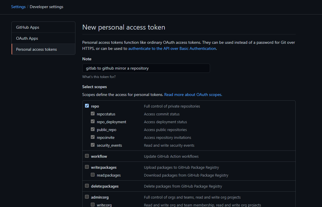The width and height of the screenshot is (322, 207).
Task: Open Read more about OAuth scopes link
Action: point(193,95)
